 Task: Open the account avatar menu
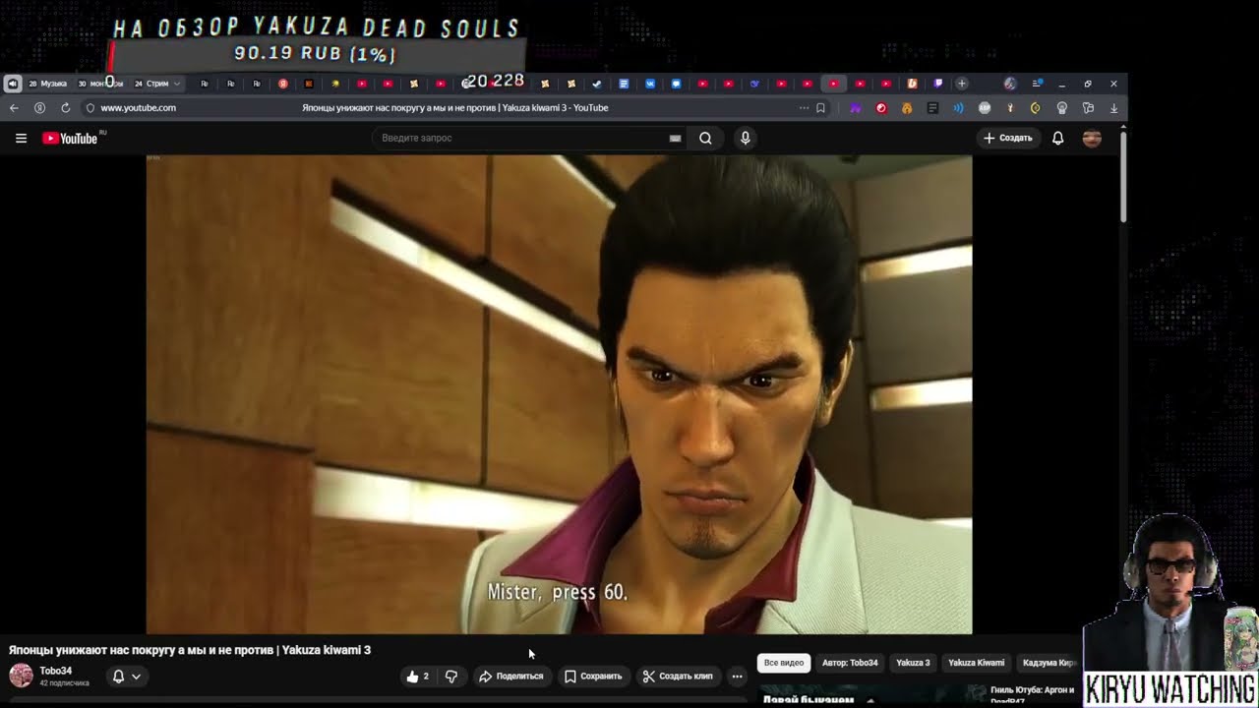click(1091, 139)
